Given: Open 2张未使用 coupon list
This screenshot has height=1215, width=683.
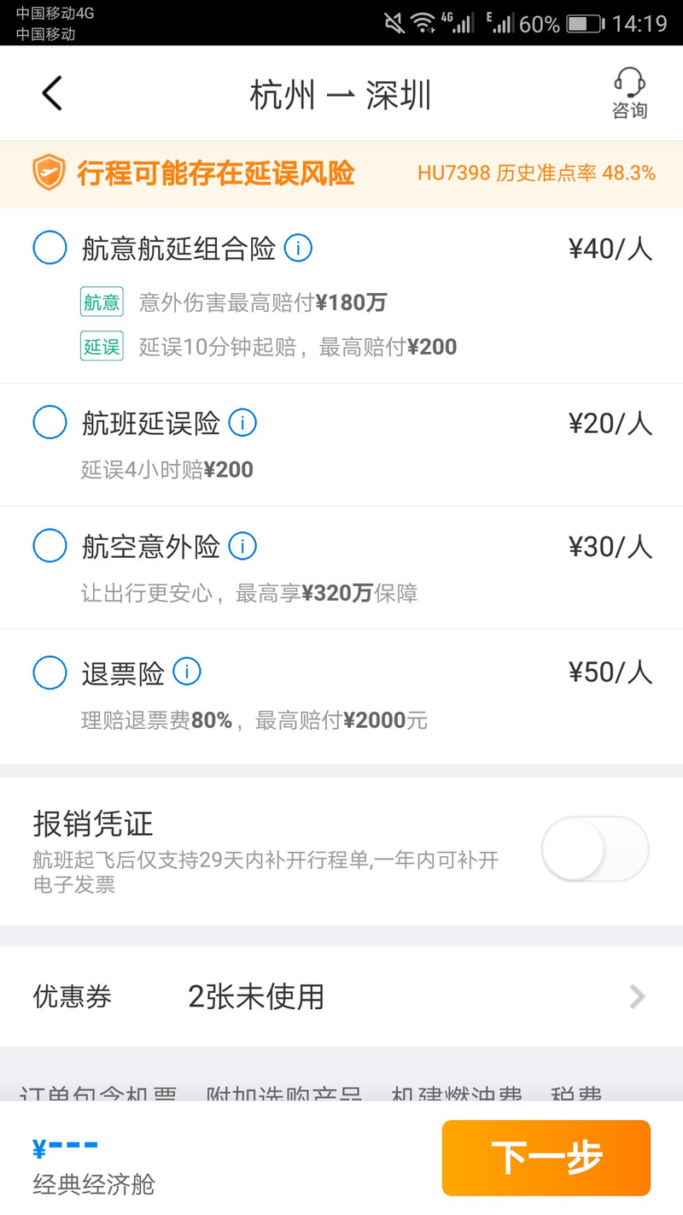Looking at the screenshot, I should pos(256,996).
